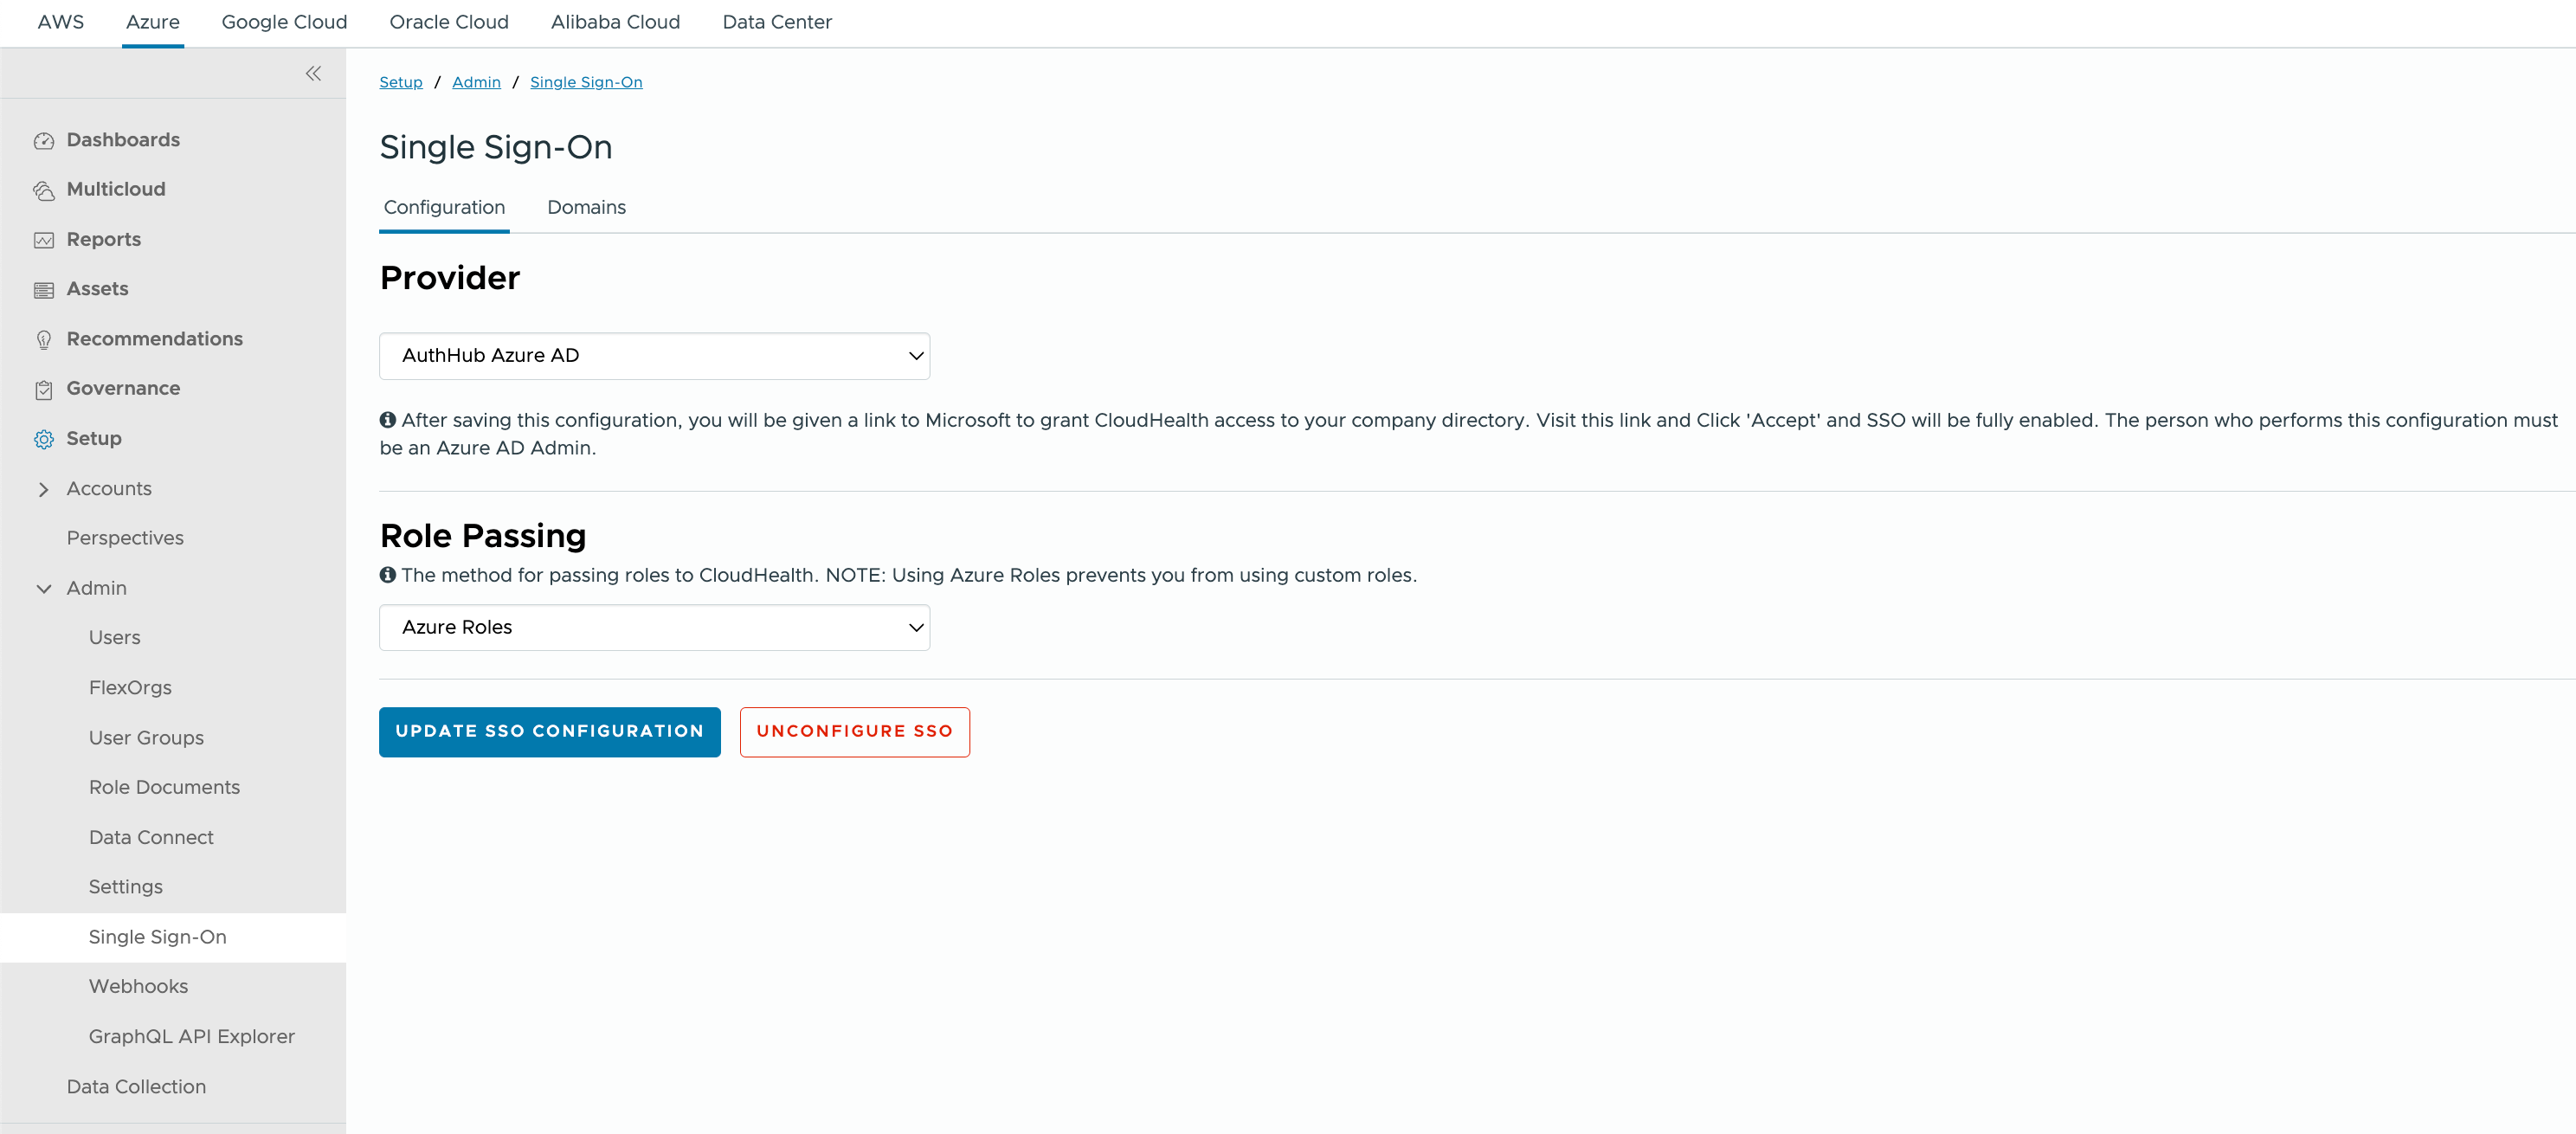Click the Dashboards gauge icon in sidebar

(x=43, y=141)
